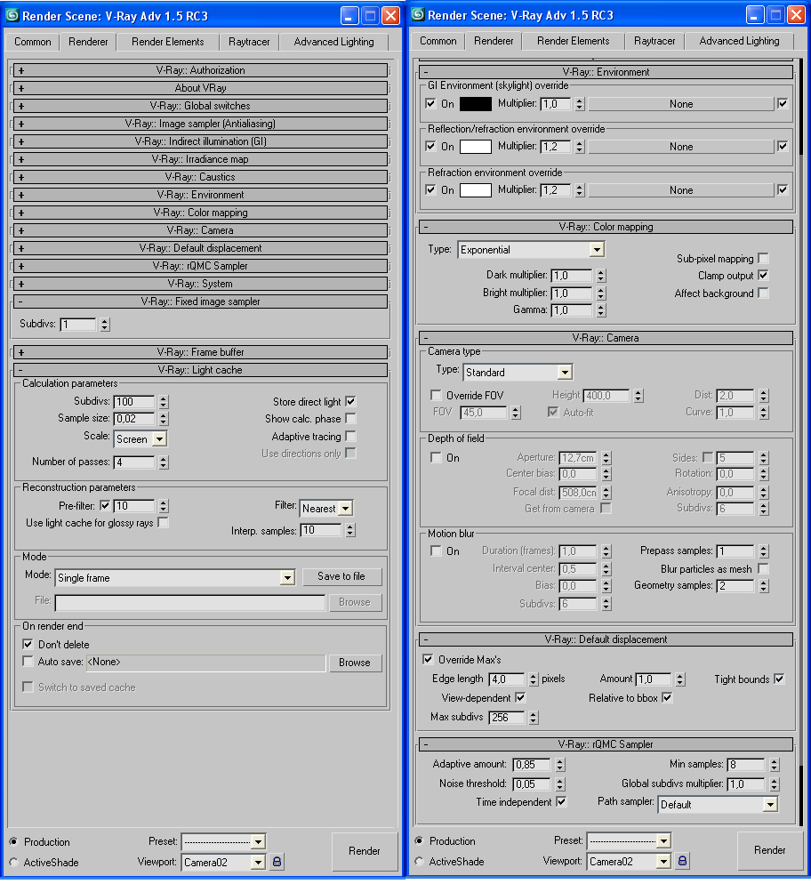Switch to Render Elements tab in left window

pos(167,43)
